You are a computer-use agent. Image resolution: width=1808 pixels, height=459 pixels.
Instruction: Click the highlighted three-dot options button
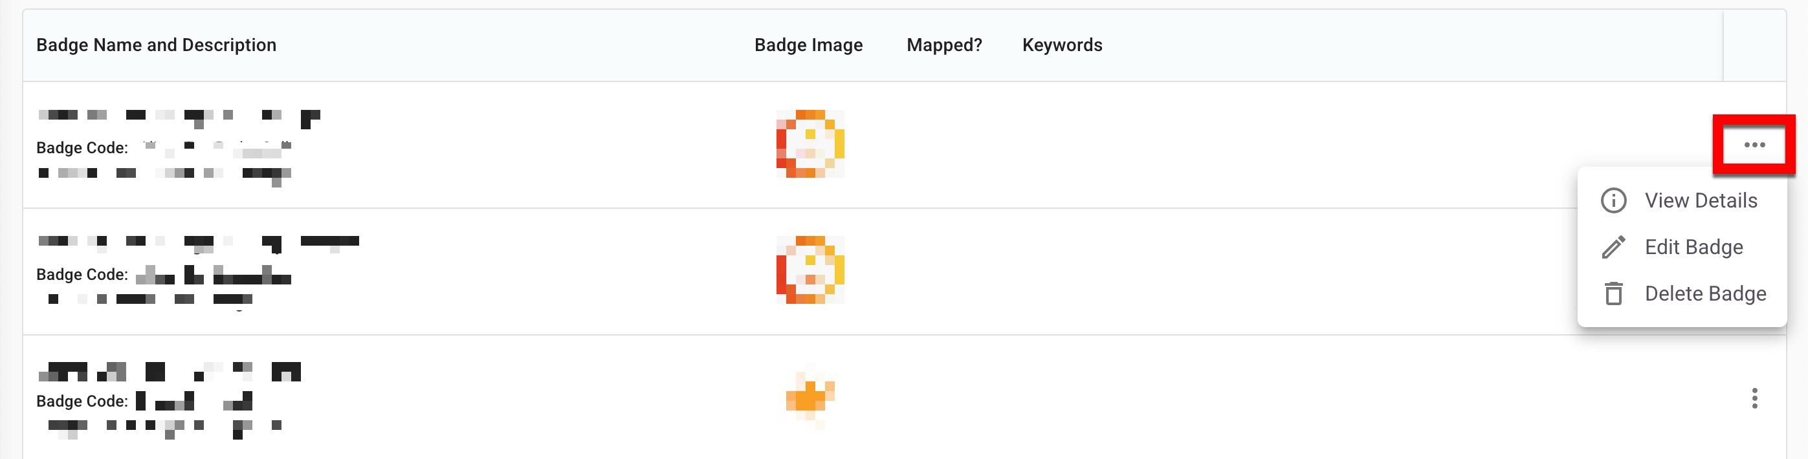pyautogui.click(x=1754, y=145)
